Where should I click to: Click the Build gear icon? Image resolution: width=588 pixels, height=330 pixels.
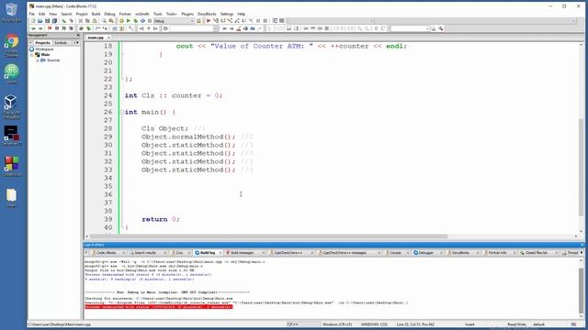coord(121,21)
